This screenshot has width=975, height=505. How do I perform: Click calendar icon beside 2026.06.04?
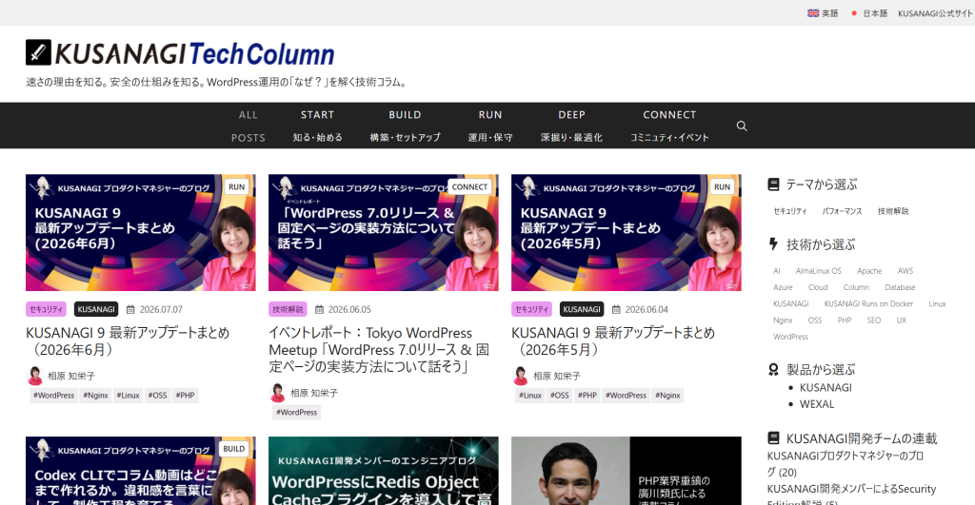[x=616, y=309]
